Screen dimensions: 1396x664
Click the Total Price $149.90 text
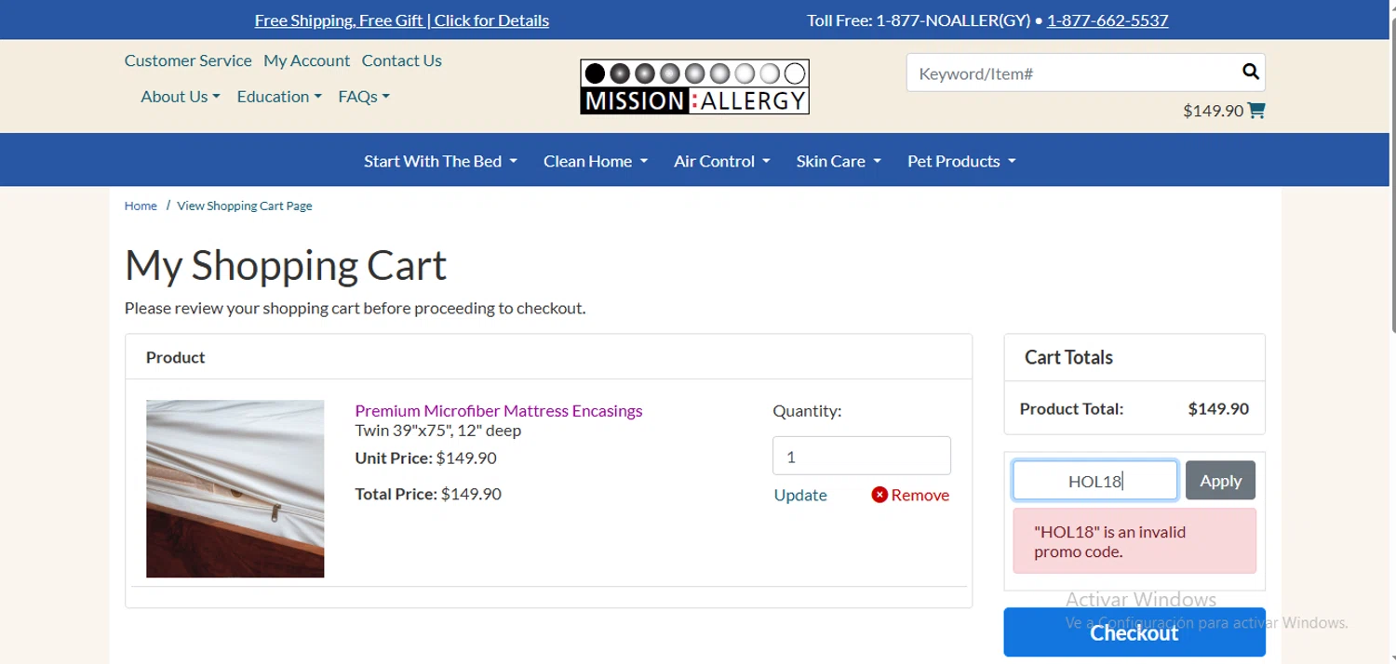pyautogui.click(x=428, y=494)
